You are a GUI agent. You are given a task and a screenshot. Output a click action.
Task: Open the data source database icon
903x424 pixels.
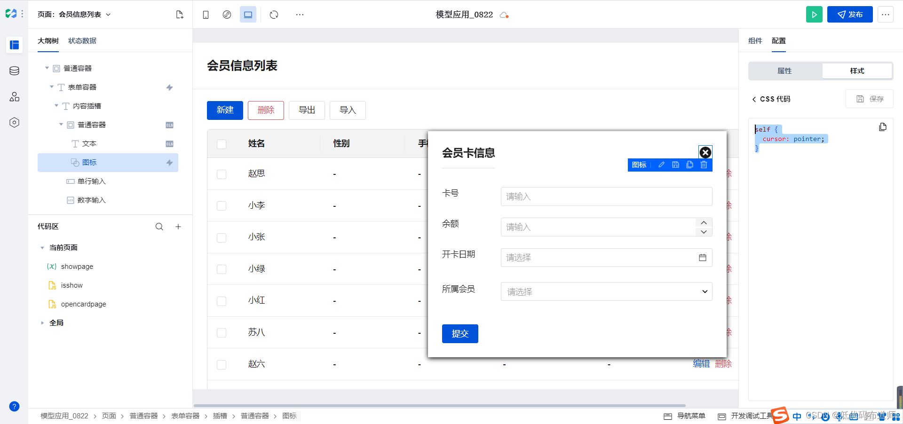tap(15, 71)
